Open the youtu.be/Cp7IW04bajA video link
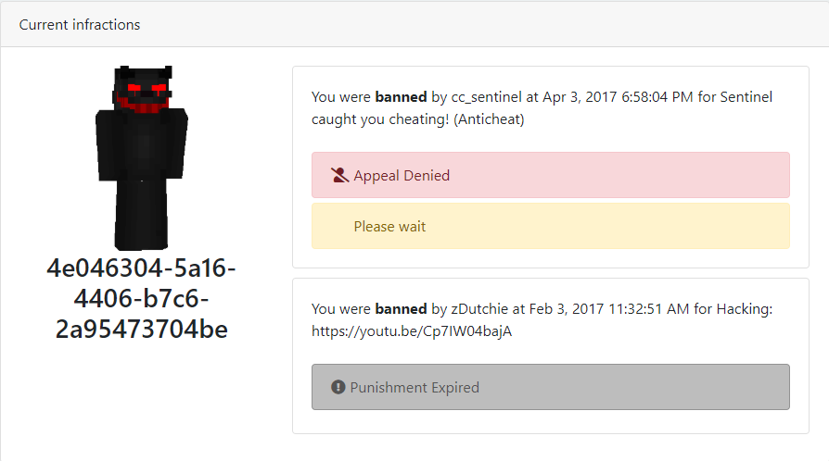Image resolution: width=829 pixels, height=461 pixels. click(x=412, y=331)
